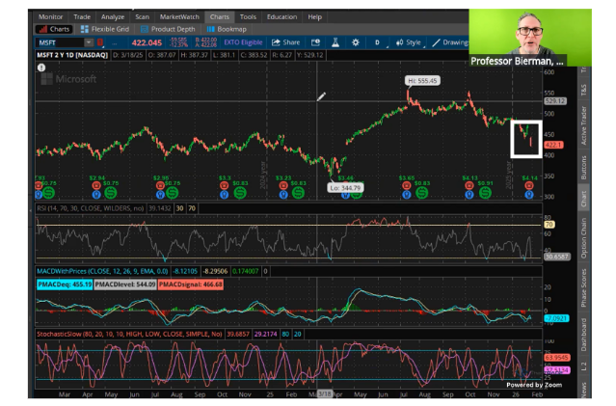Viewport: 616px width, 406px height.
Task: Open the D timeframe dropdown
Action: (377, 42)
